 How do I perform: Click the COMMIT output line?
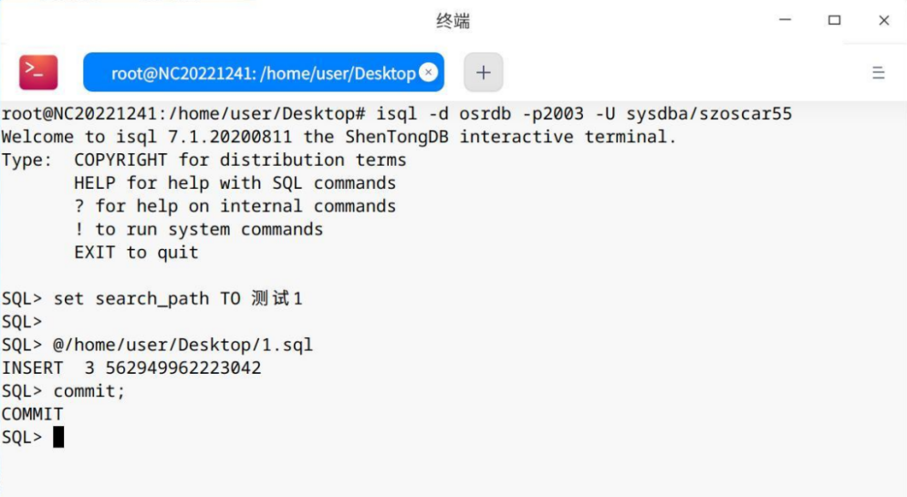(32, 414)
